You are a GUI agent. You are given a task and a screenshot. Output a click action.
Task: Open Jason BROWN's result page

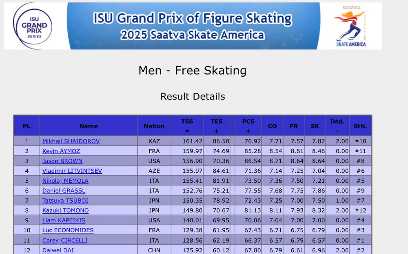(x=62, y=161)
